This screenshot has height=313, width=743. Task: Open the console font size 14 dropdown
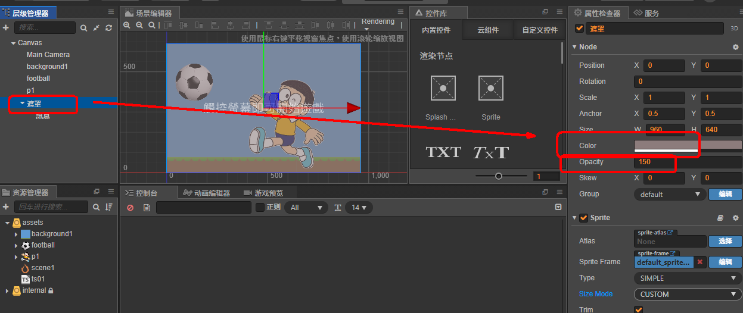(359, 208)
